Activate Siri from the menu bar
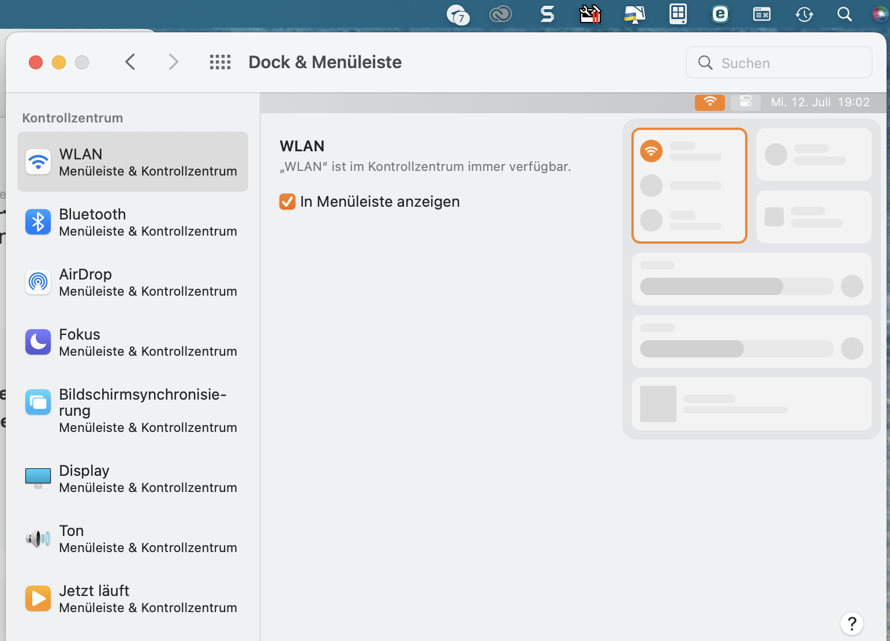890x641 pixels. tap(880, 14)
